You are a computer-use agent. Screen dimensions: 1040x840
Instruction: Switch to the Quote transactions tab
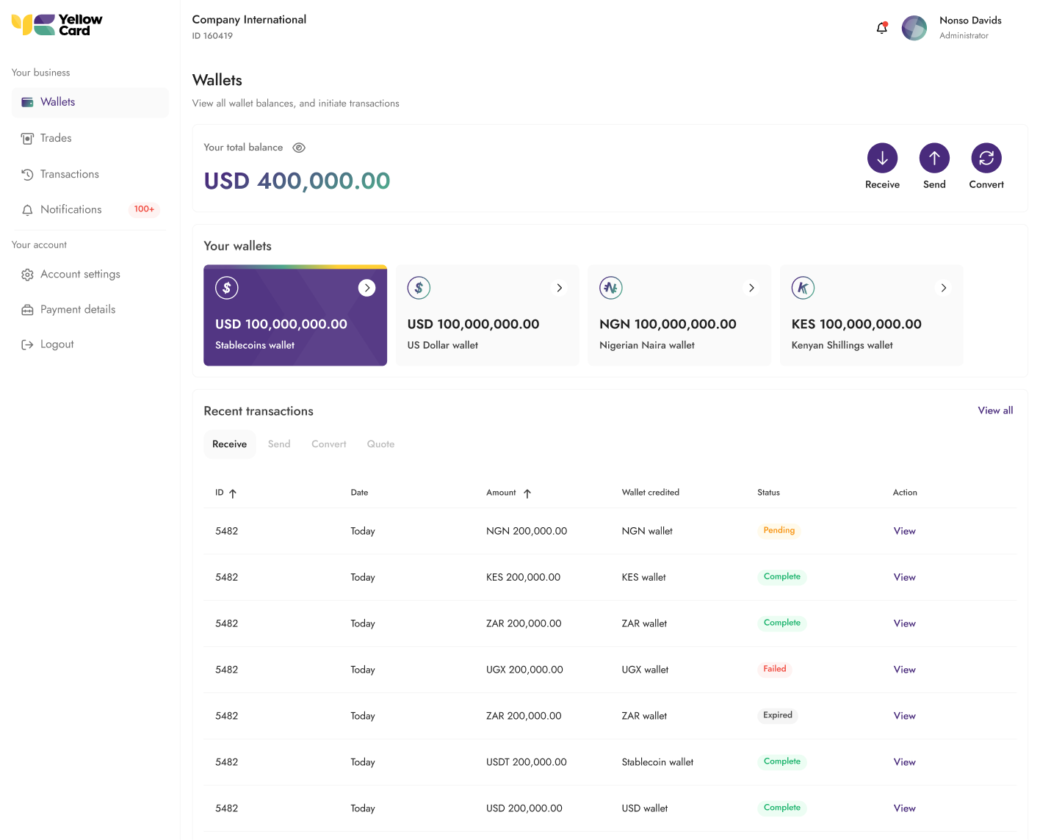point(380,444)
